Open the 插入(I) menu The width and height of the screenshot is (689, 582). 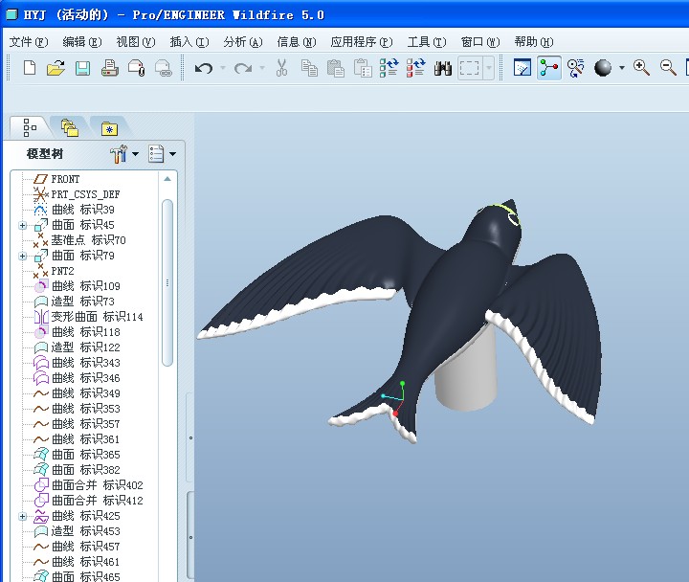189,42
